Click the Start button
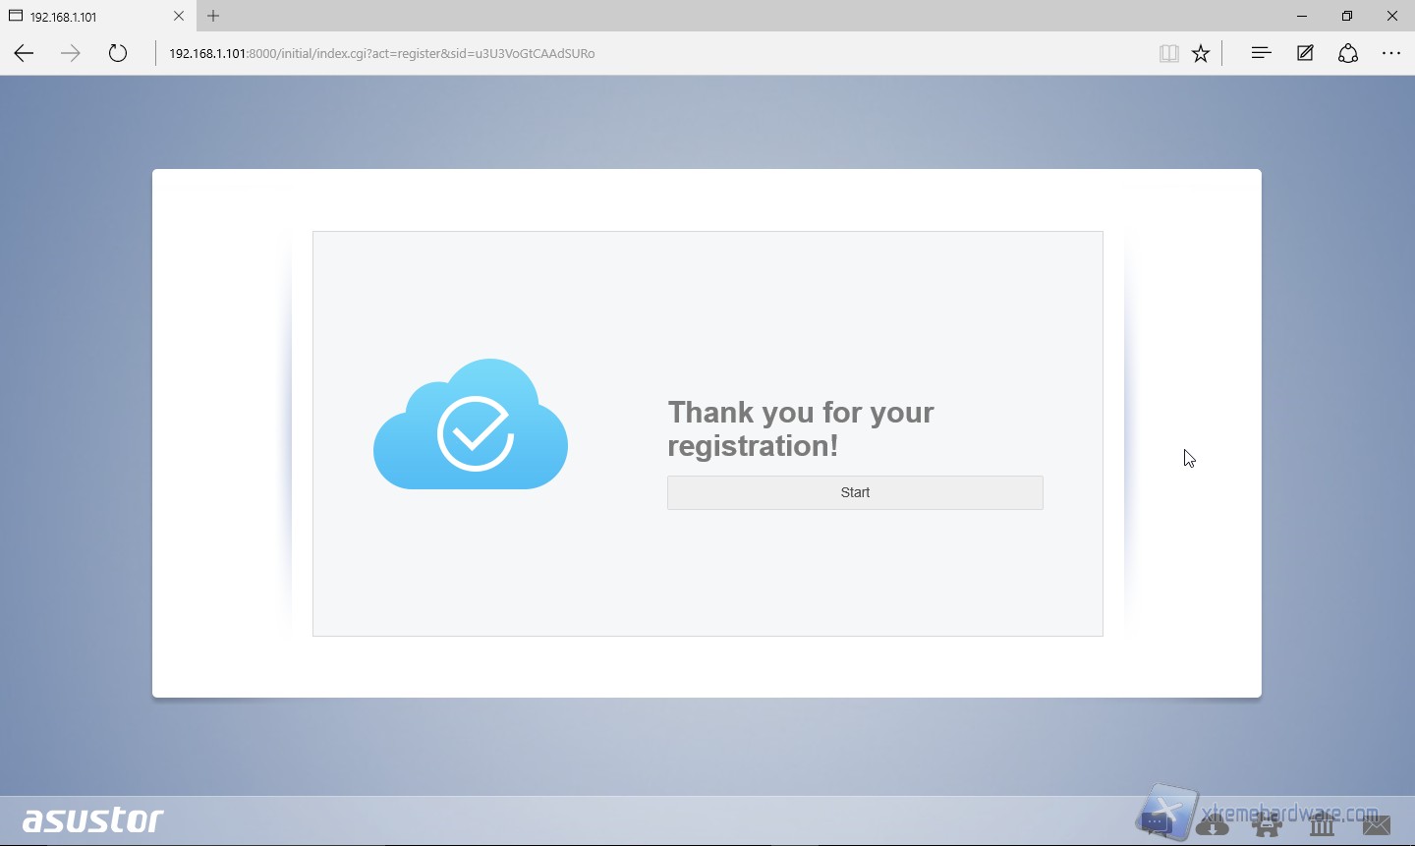 point(855,492)
